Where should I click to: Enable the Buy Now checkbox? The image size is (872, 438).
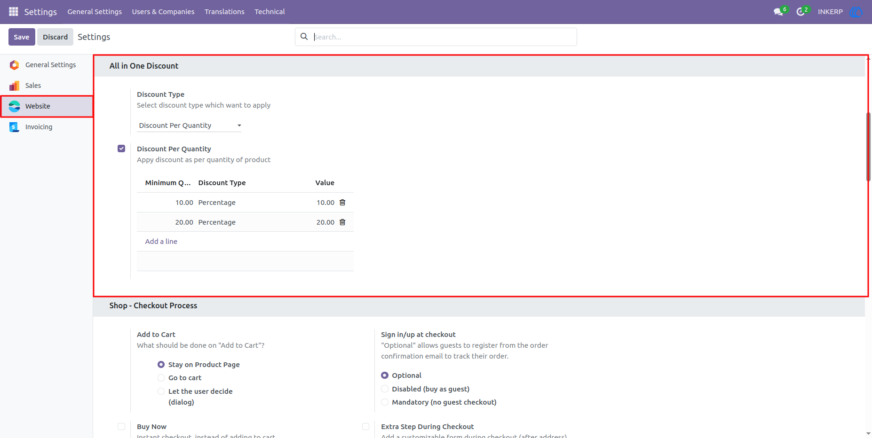click(x=121, y=427)
